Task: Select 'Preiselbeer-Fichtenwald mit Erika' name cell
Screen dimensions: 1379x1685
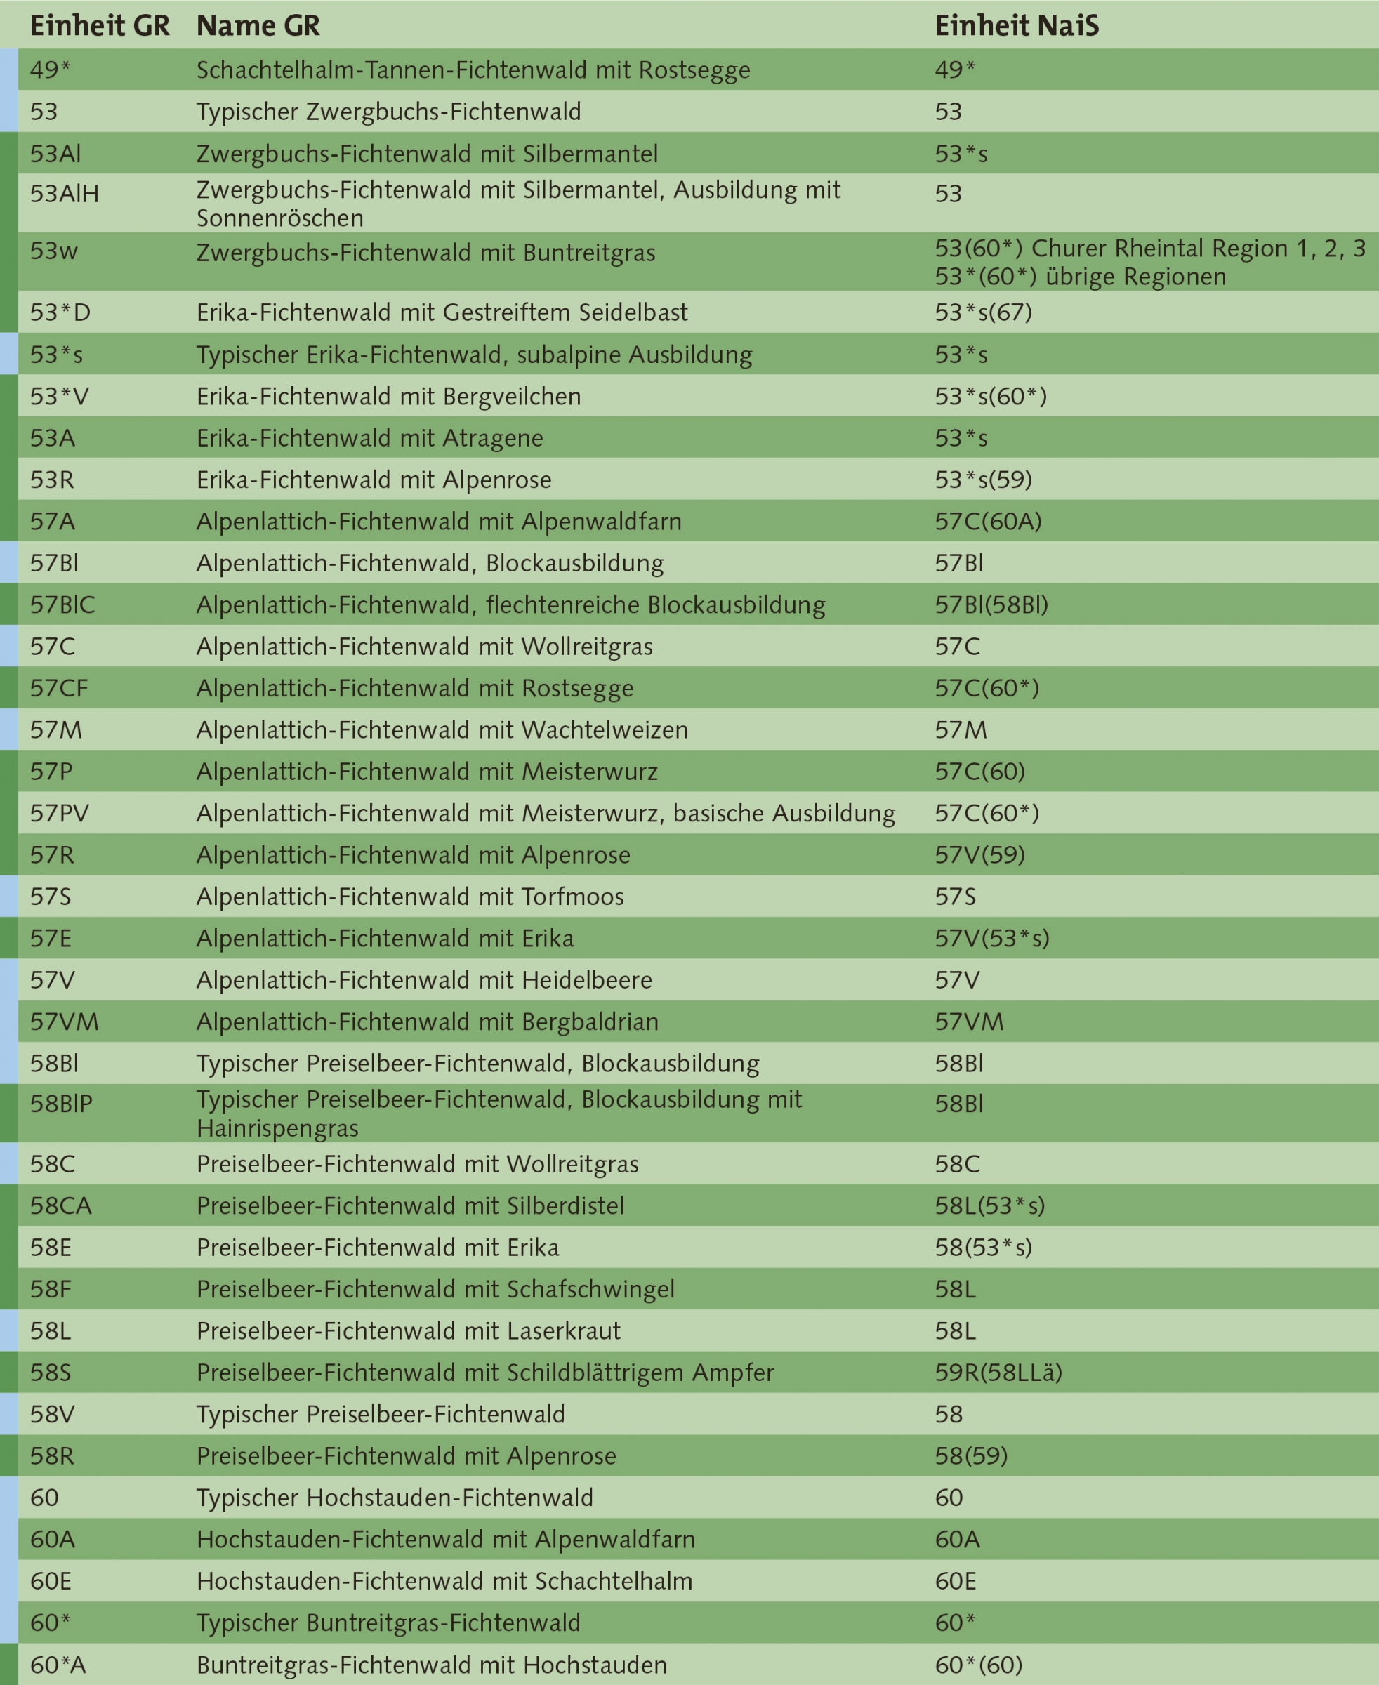Action: click(378, 1248)
